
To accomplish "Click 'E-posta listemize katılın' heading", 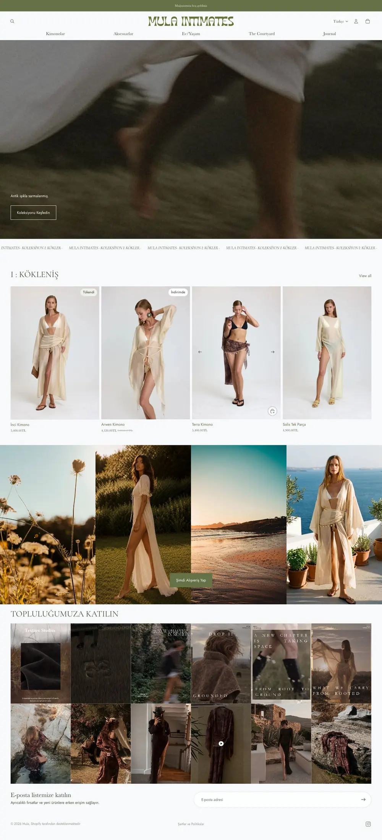I will click(x=41, y=795).
